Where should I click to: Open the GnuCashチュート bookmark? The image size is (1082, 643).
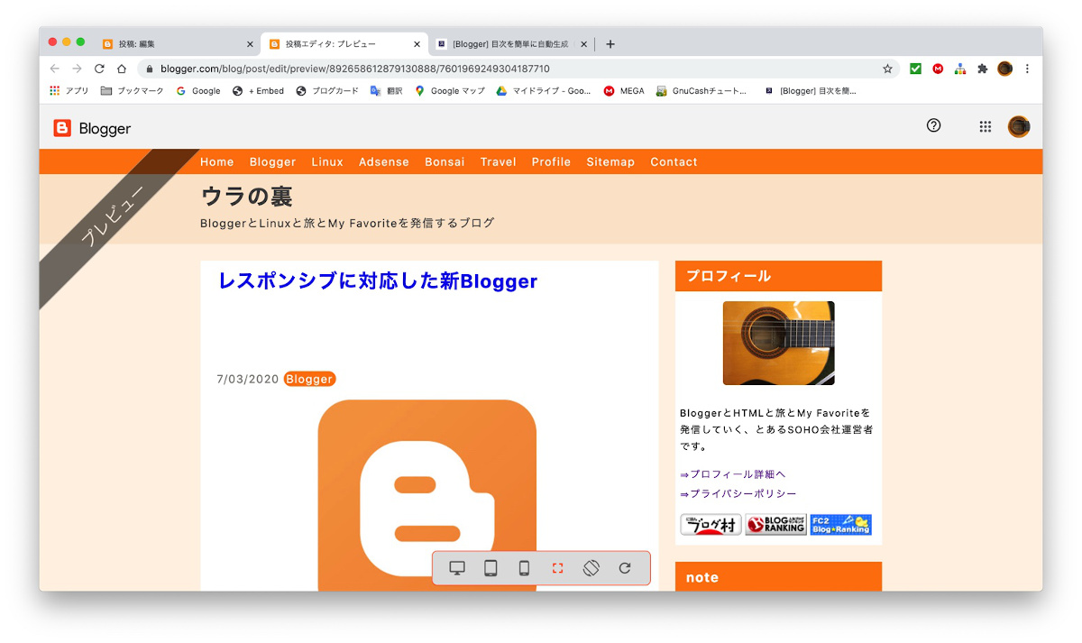coord(702,91)
